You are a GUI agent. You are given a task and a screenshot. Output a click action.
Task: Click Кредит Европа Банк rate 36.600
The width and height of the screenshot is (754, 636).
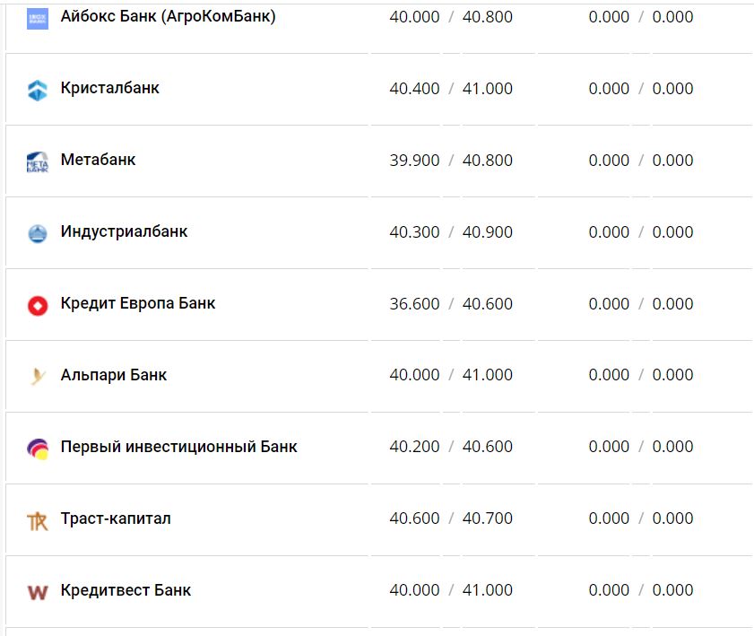coord(414,304)
